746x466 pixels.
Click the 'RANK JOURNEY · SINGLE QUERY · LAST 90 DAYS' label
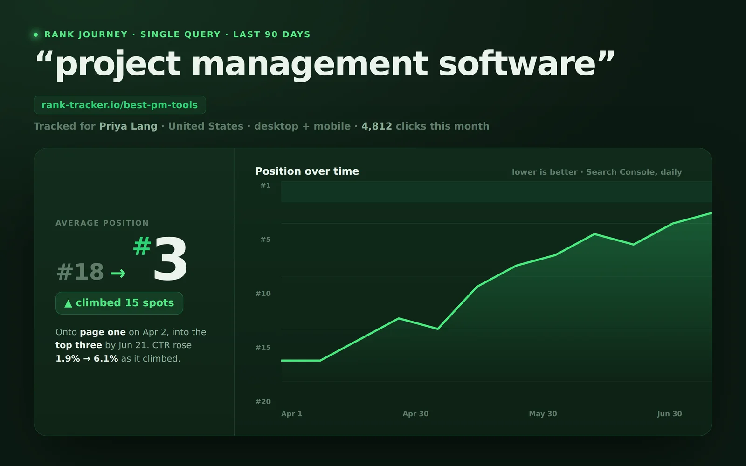tap(177, 34)
